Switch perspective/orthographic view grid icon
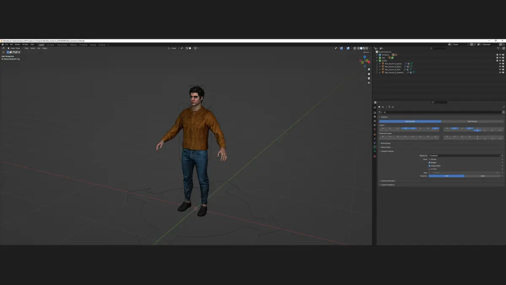 tap(369, 83)
